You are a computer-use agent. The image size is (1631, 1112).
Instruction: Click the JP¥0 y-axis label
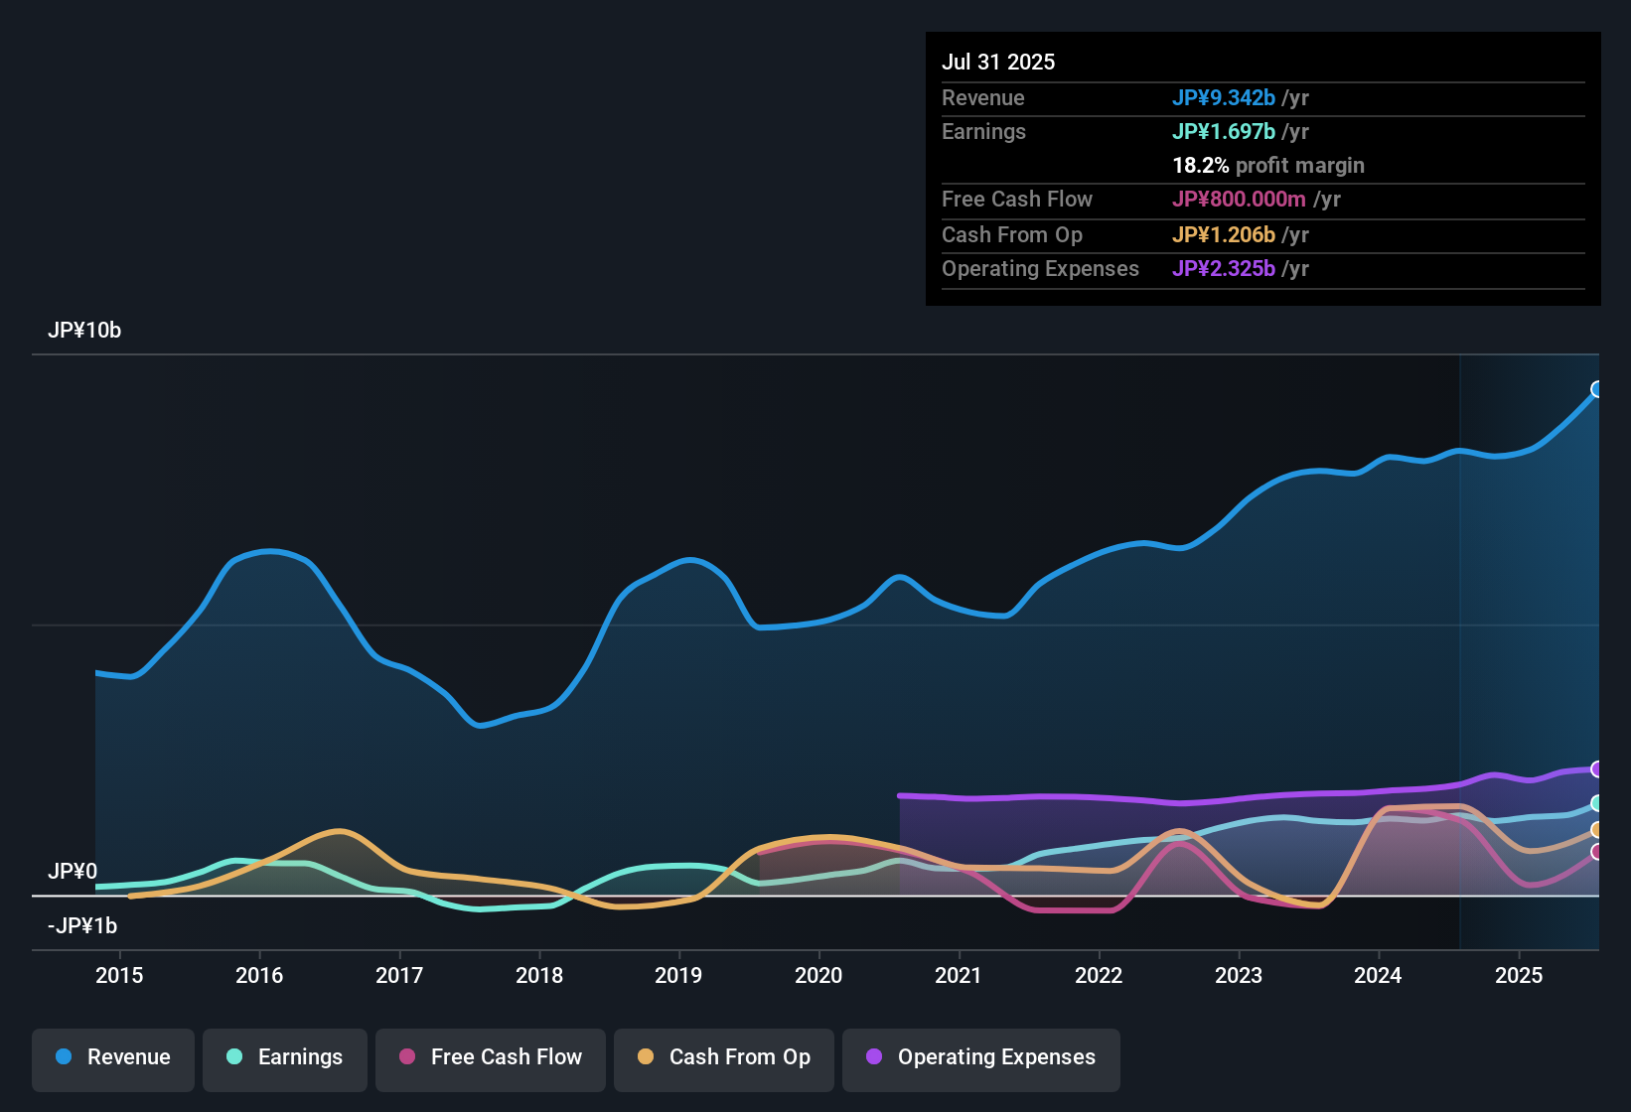73,872
